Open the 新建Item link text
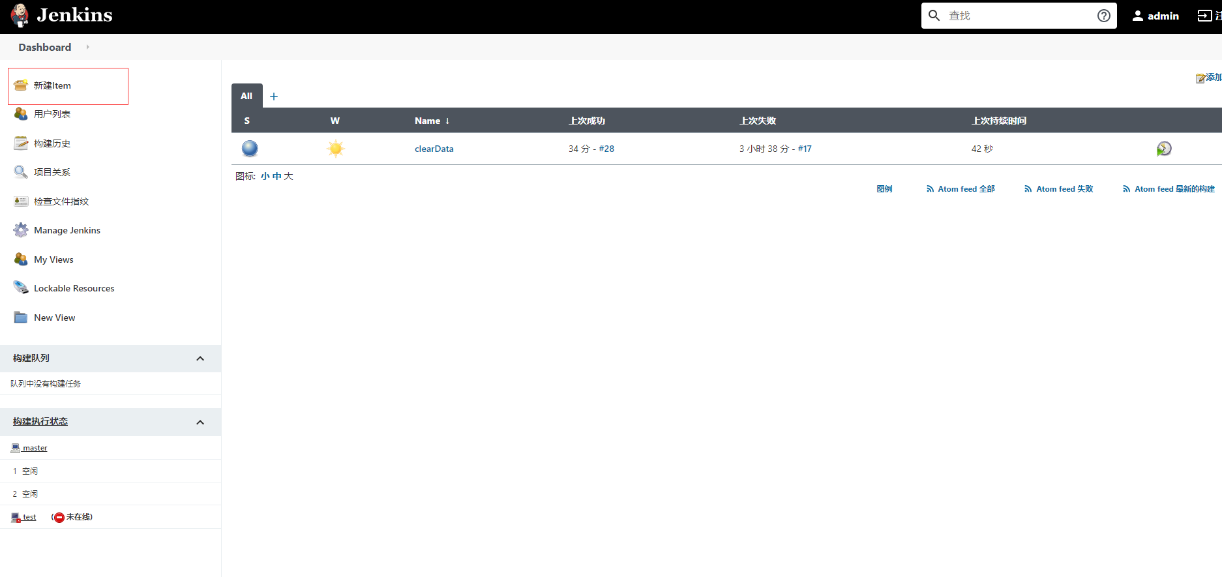The height and width of the screenshot is (577, 1222). (52, 85)
